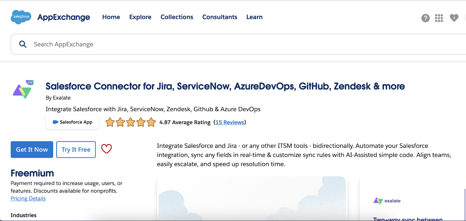
Task: Open the Consultants menu
Action: coord(220,17)
